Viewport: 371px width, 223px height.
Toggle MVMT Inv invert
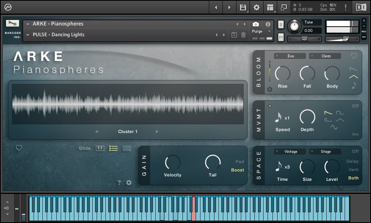pos(355,134)
